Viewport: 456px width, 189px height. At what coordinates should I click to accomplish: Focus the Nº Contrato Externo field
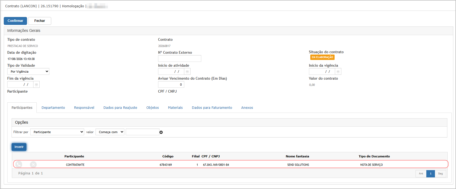pyautogui.click(x=180, y=59)
